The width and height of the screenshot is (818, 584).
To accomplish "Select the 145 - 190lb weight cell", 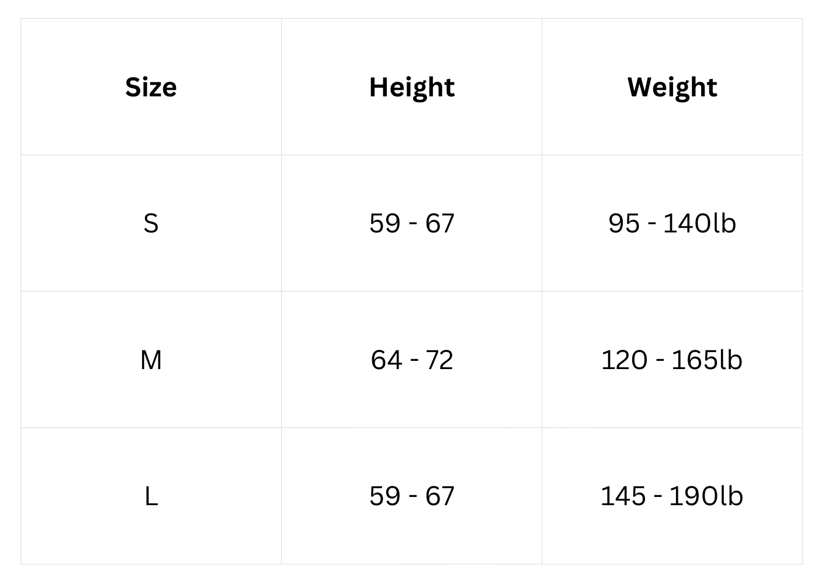I will 672,496.
